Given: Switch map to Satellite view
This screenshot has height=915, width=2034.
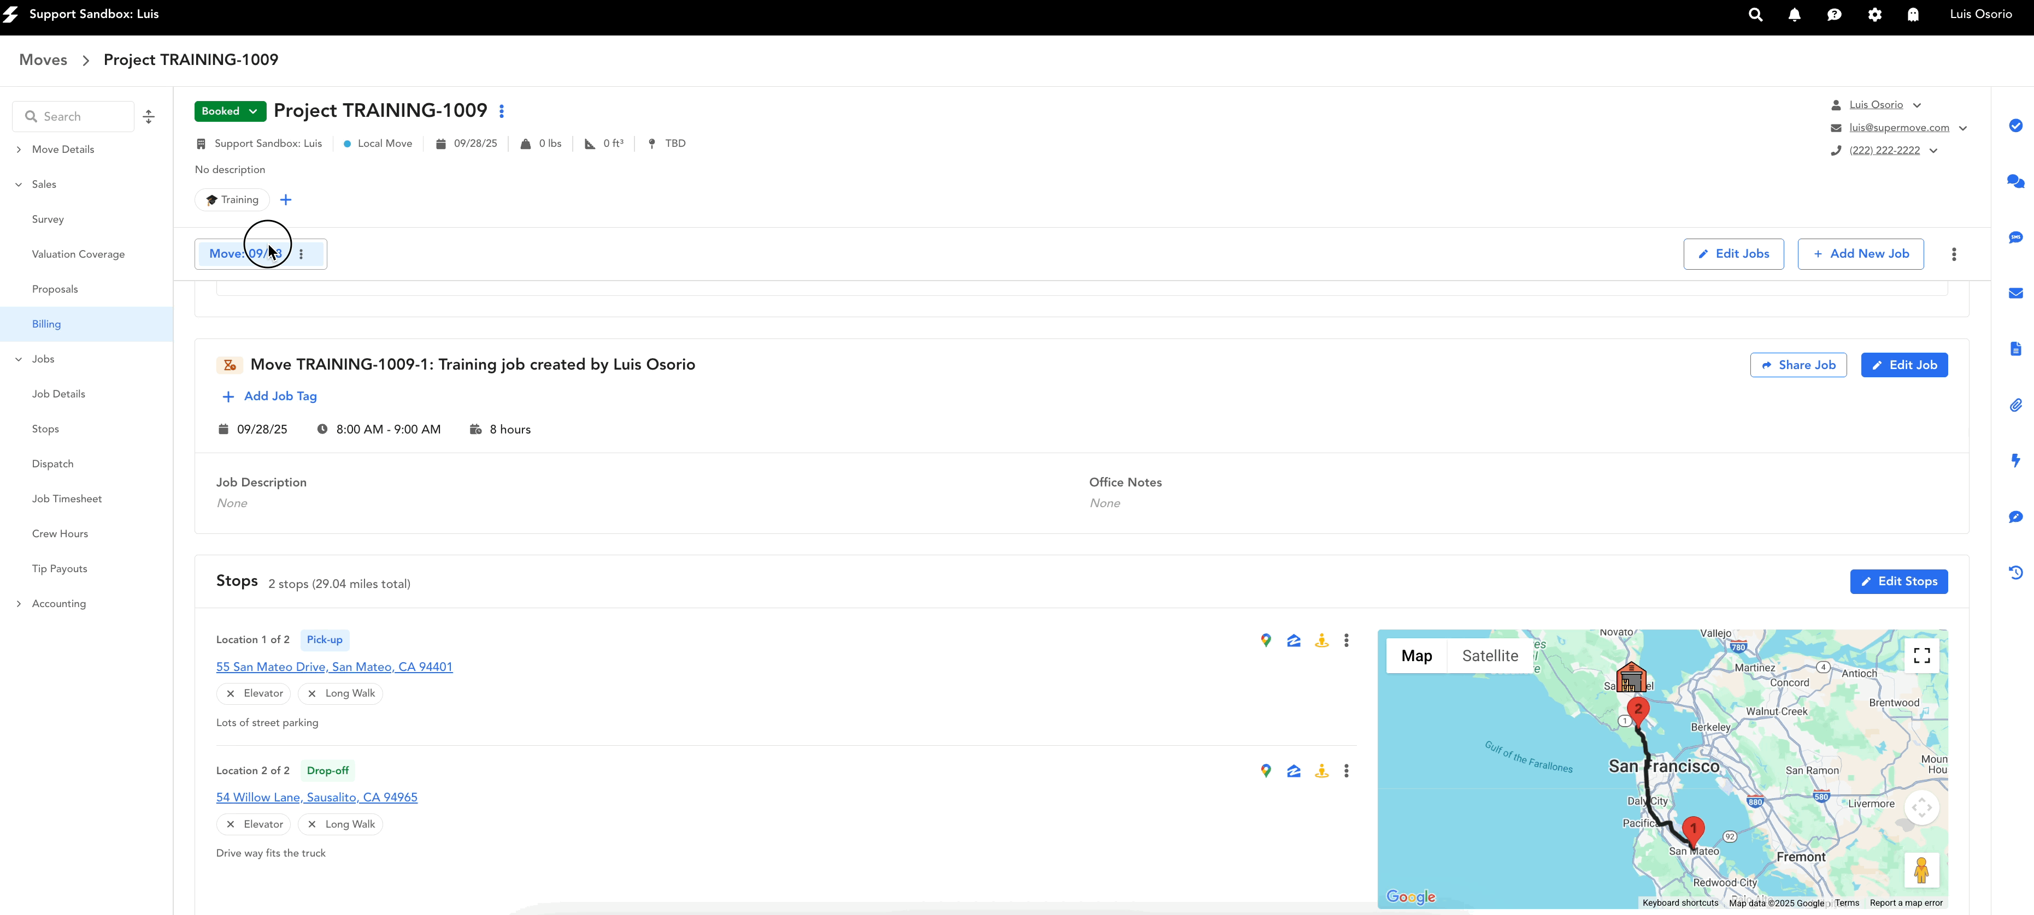Looking at the screenshot, I should (1489, 656).
